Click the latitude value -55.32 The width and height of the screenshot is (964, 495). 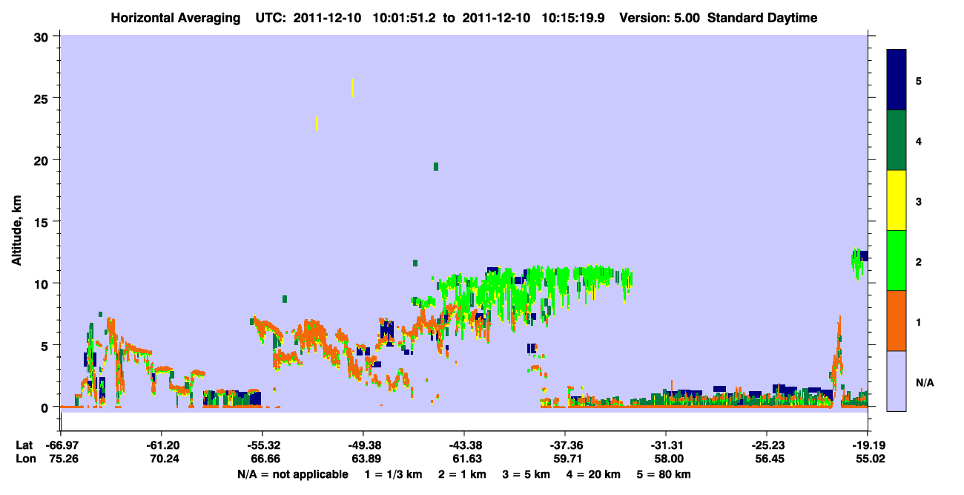coord(263,445)
